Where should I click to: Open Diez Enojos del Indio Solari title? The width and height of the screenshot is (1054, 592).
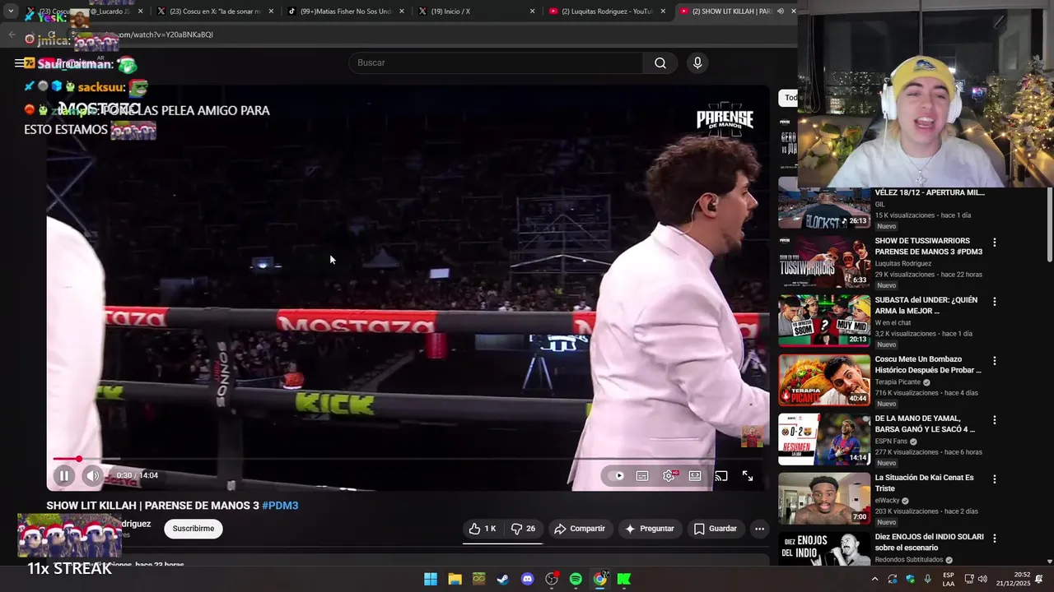929,542
